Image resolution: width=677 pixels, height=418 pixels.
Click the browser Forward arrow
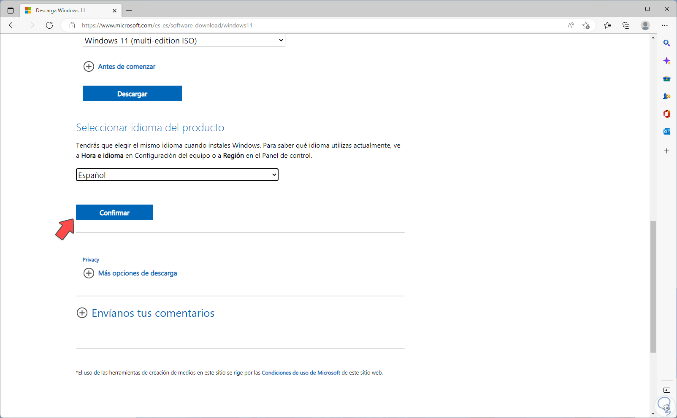[x=31, y=25]
